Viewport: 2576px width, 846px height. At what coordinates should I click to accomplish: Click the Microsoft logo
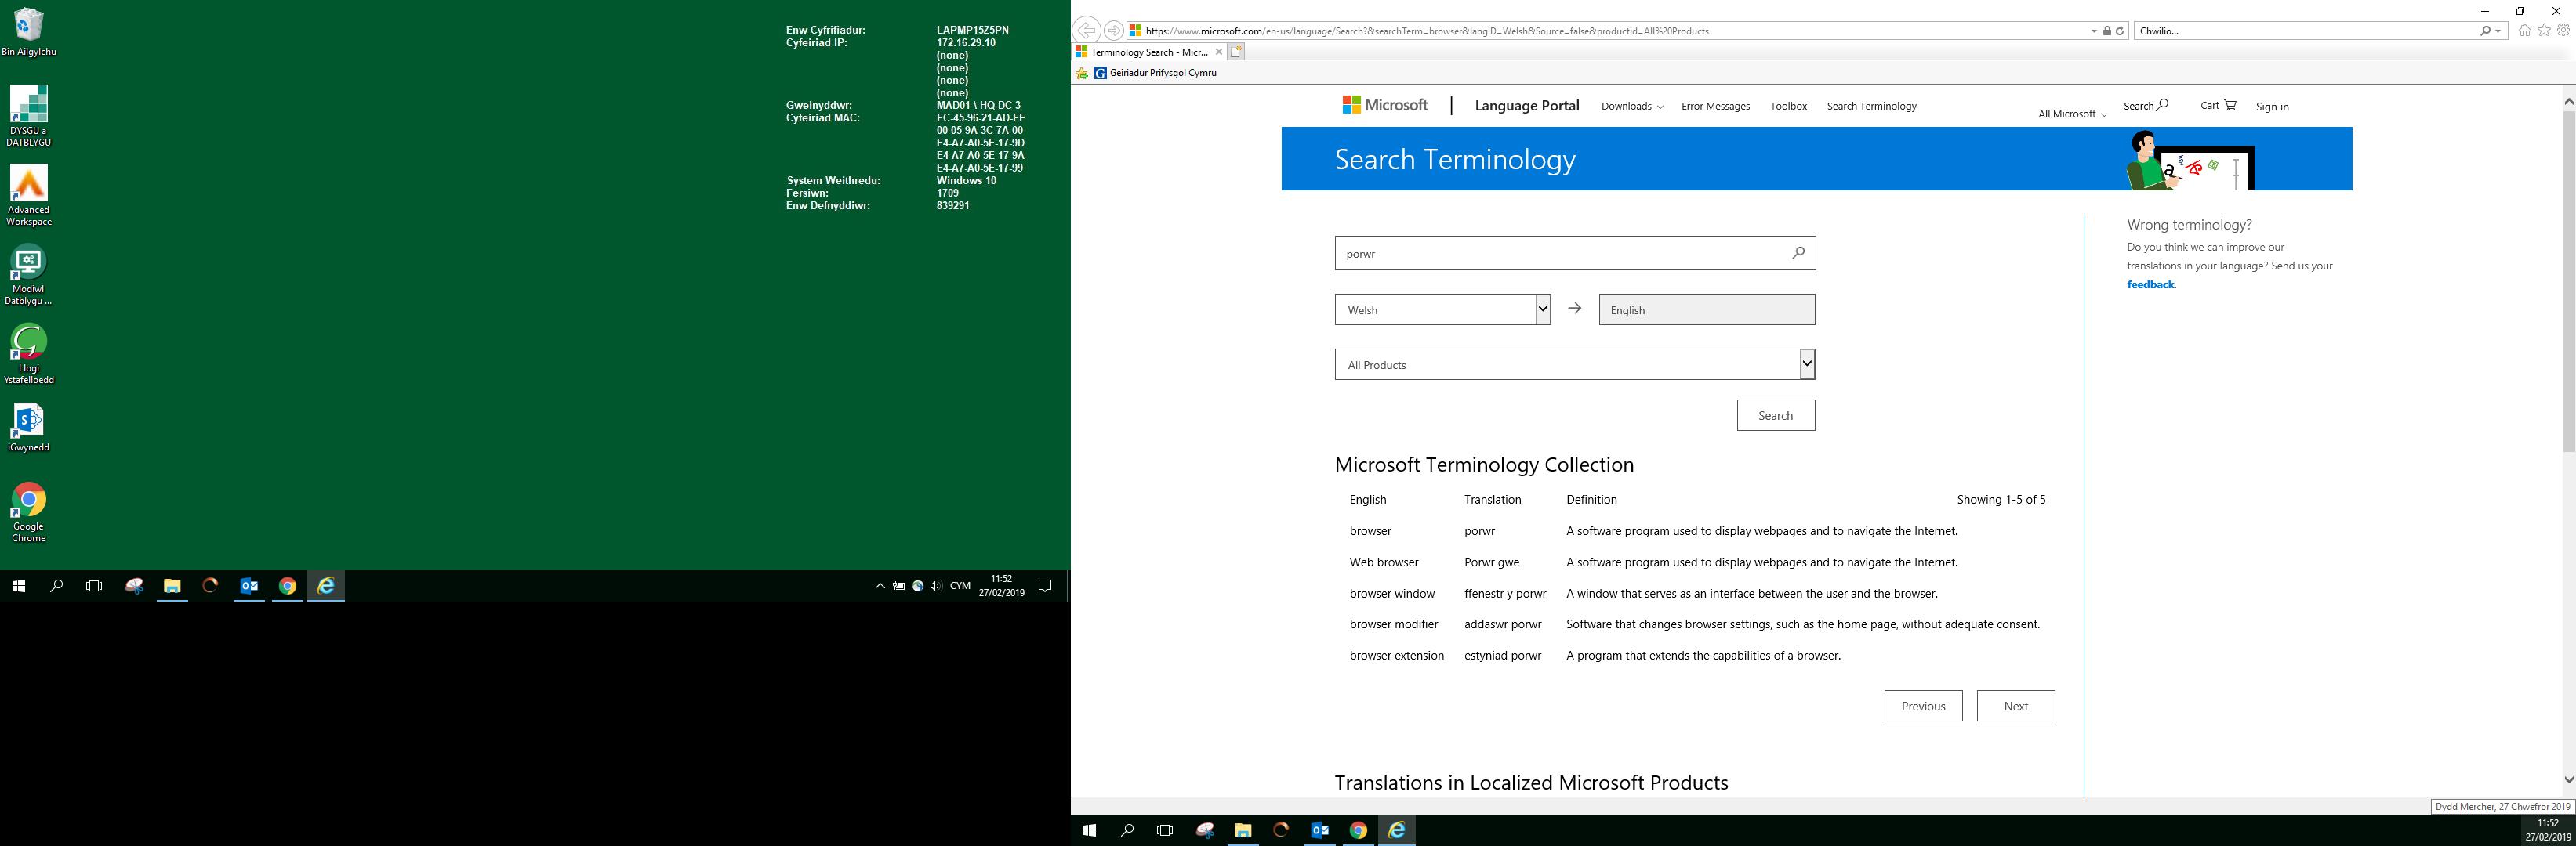point(1385,105)
